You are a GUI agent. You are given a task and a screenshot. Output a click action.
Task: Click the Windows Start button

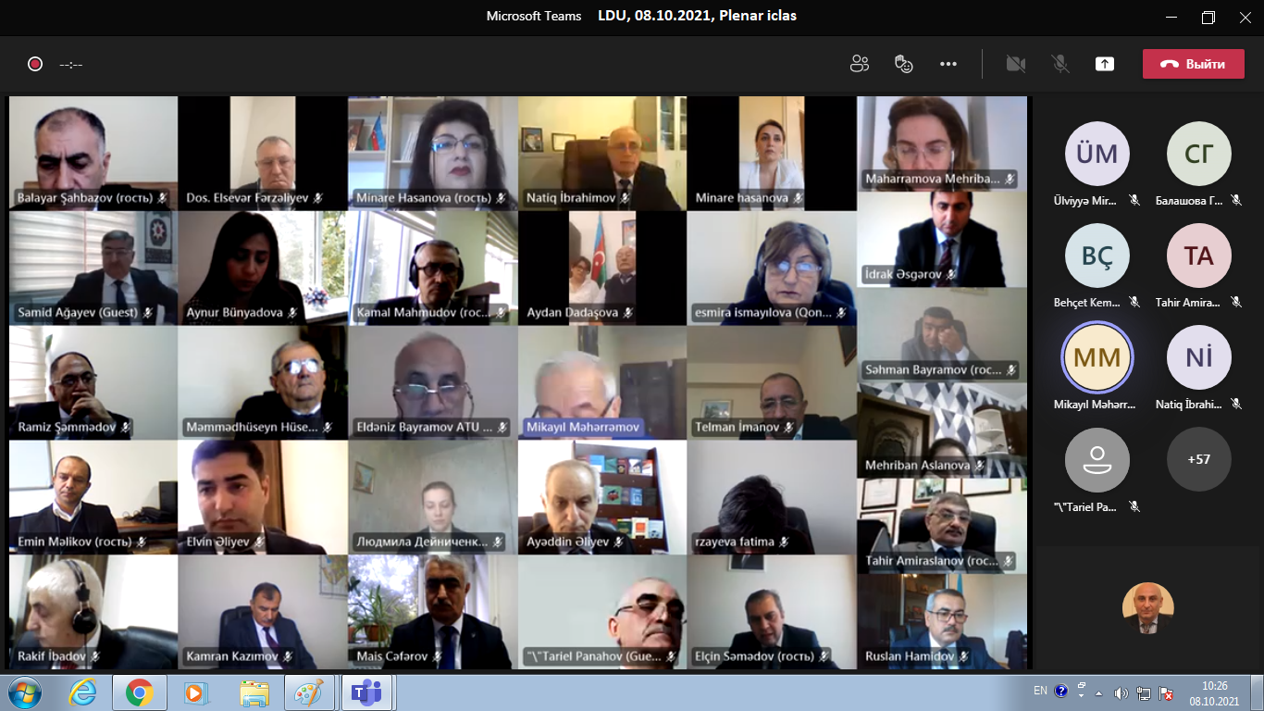coord(24,692)
